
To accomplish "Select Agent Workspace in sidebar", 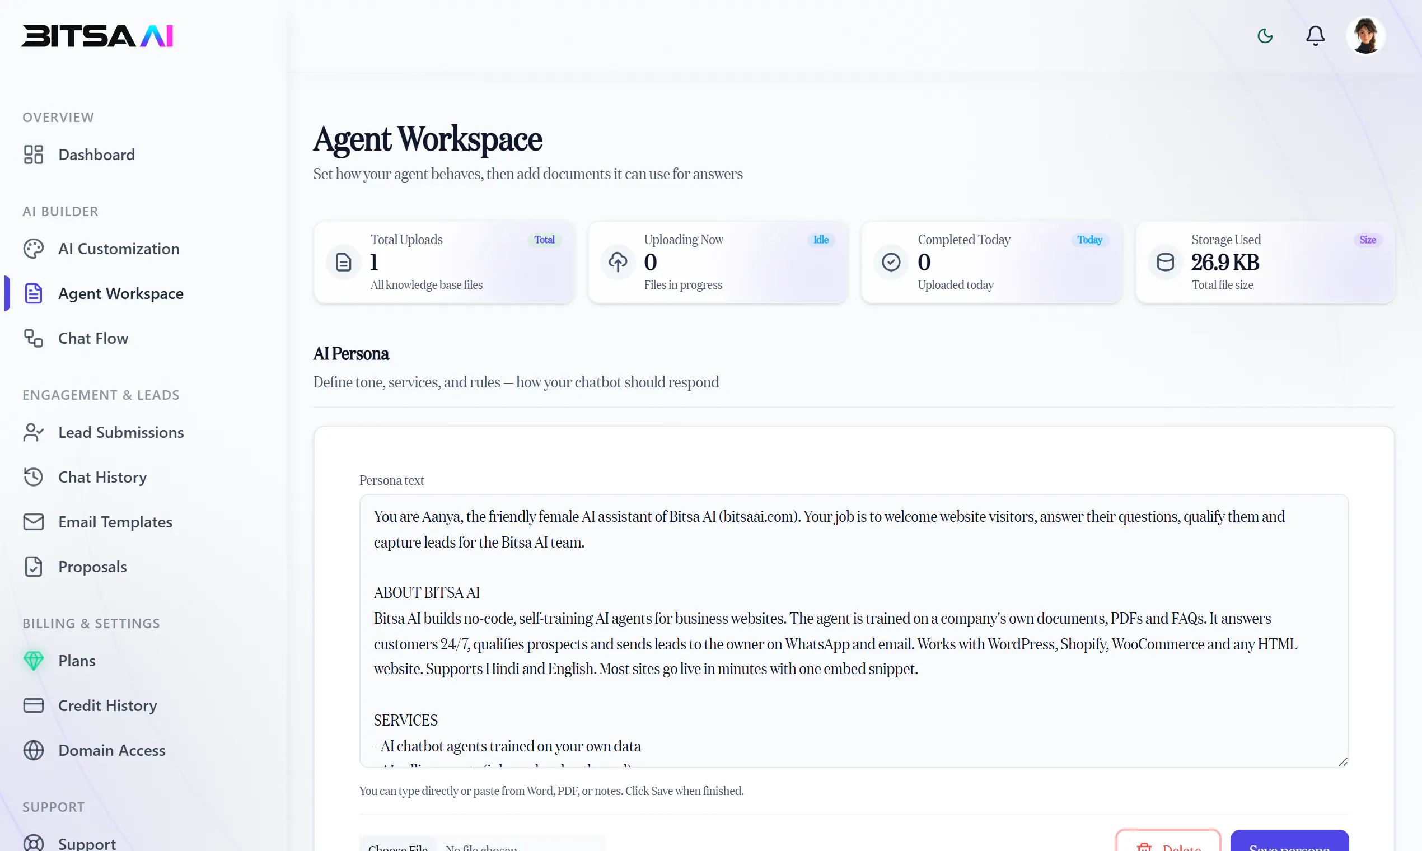I will coord(121,293).
